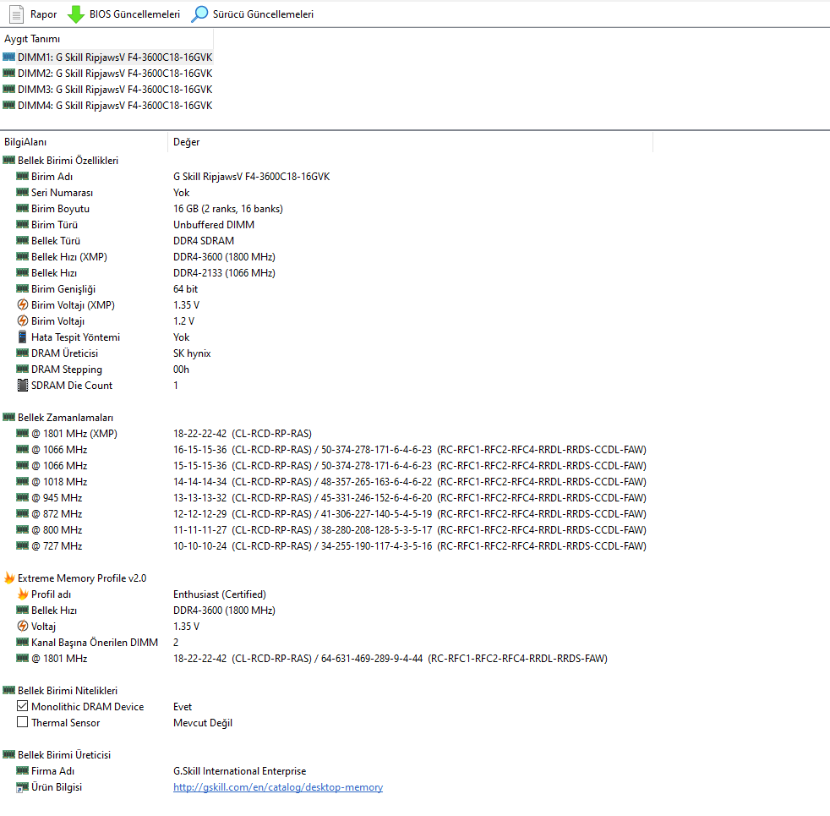830x816 pixels.
Task: Select the Bellek Türü row
Action: tap(327, 241)
